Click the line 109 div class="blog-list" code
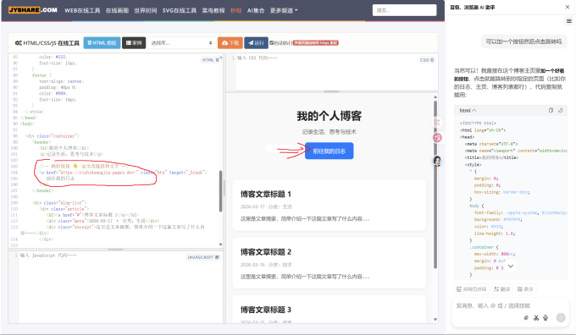This screenshot has width=576, height=335. 59,203
